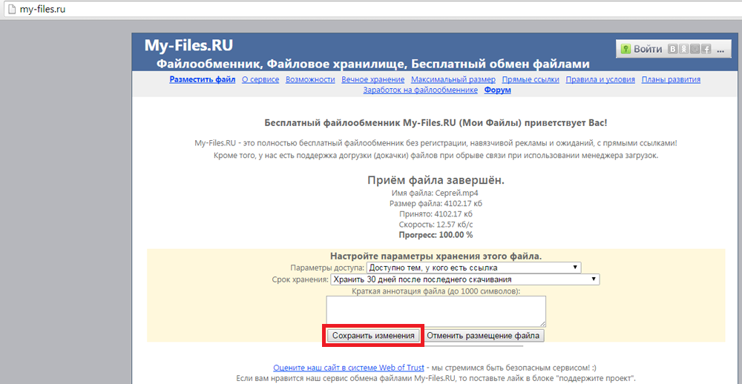The image size is (742, 384).
Task: Click Оцените наш сайт Web of Trust link
Action: point(349,368)
